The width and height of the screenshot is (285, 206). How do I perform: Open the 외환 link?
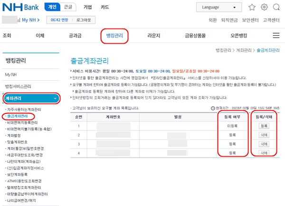click(x=213, y=20)
